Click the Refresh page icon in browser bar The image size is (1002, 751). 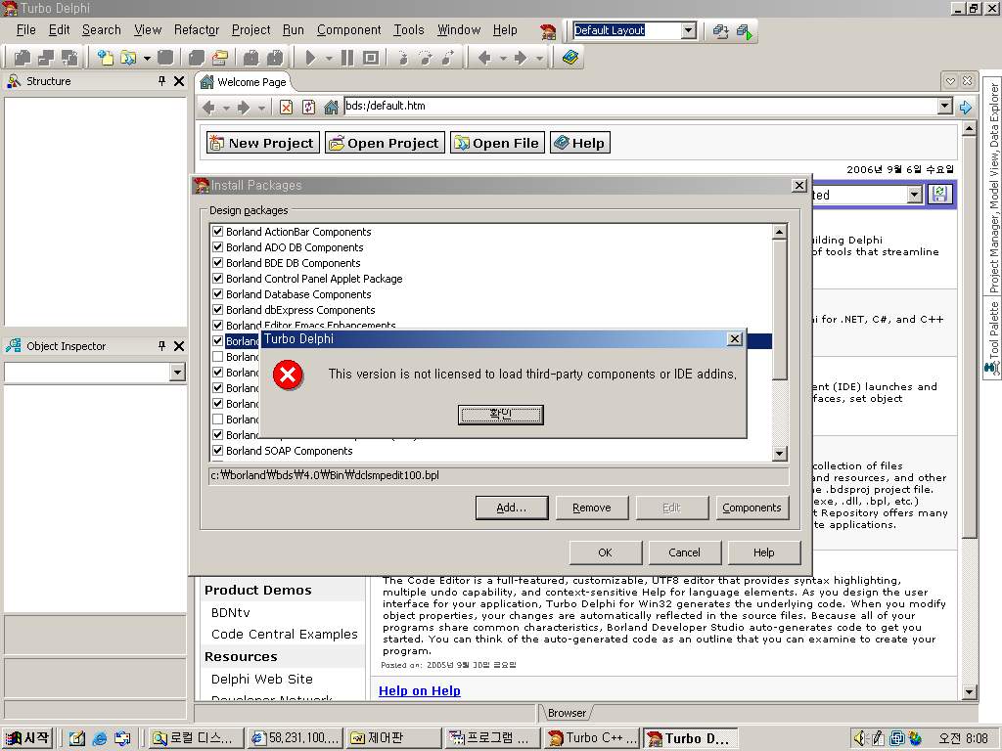[309, 108]
